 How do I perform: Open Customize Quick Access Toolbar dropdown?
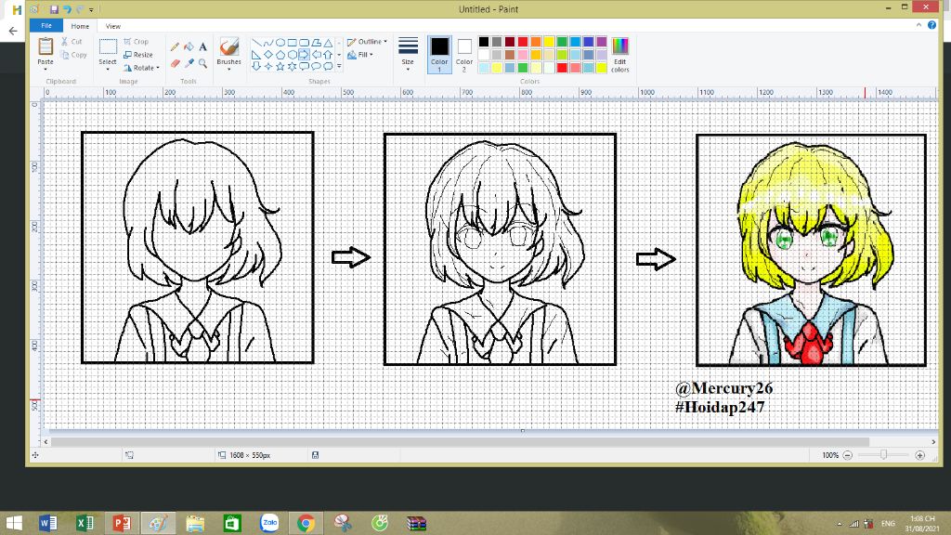tap(91, 9)
